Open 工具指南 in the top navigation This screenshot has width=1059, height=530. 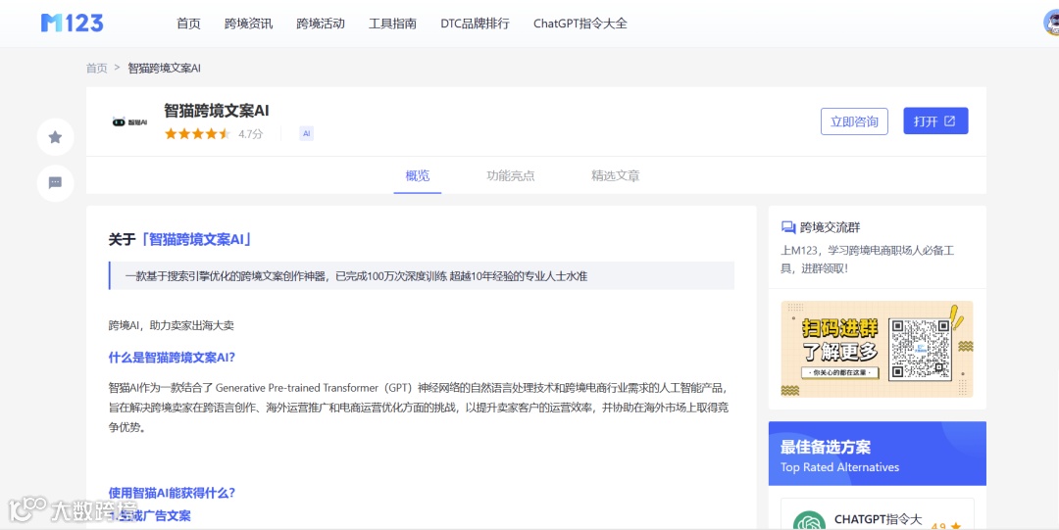392,24
